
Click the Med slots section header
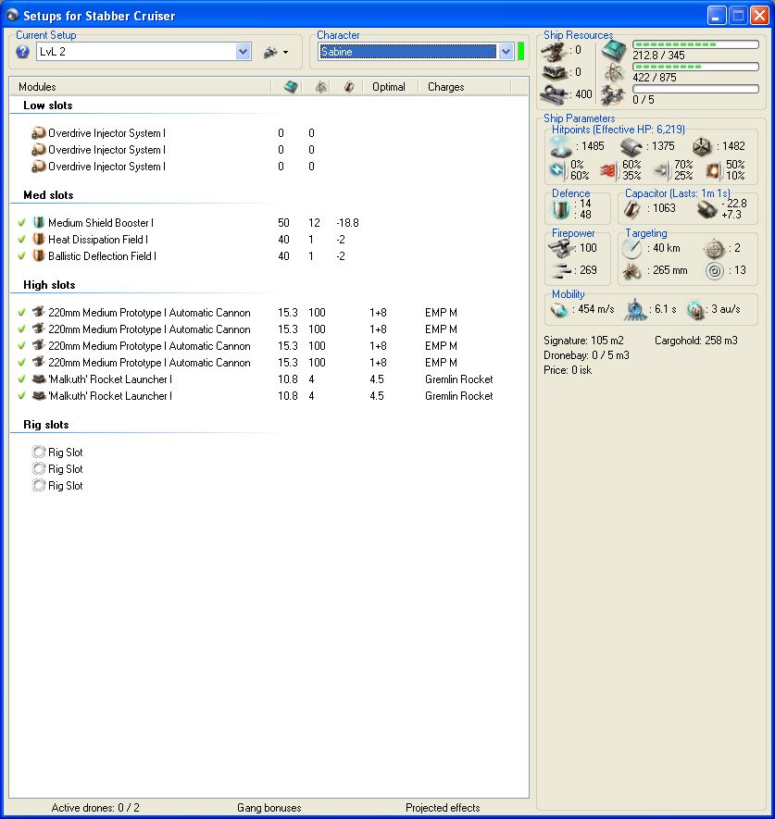pos(48,195)
